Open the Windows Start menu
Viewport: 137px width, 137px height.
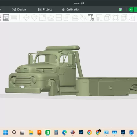tap(6, 132)
